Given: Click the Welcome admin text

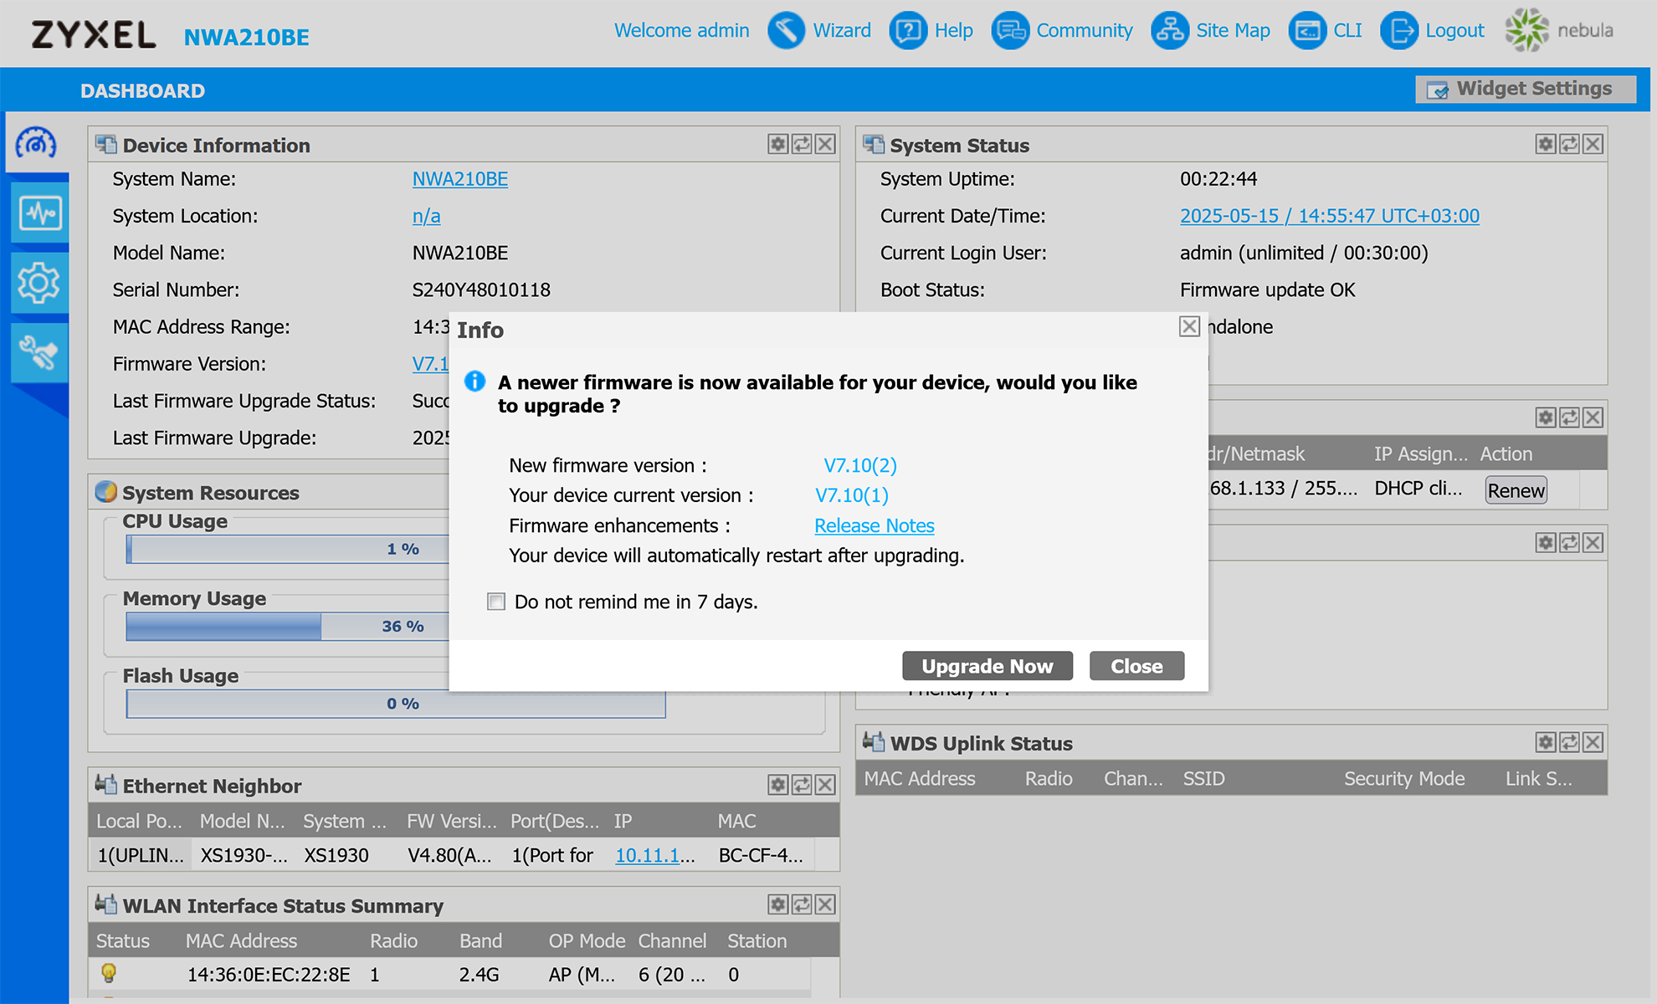Looking at the screenshot, I should tap(681, 30).
